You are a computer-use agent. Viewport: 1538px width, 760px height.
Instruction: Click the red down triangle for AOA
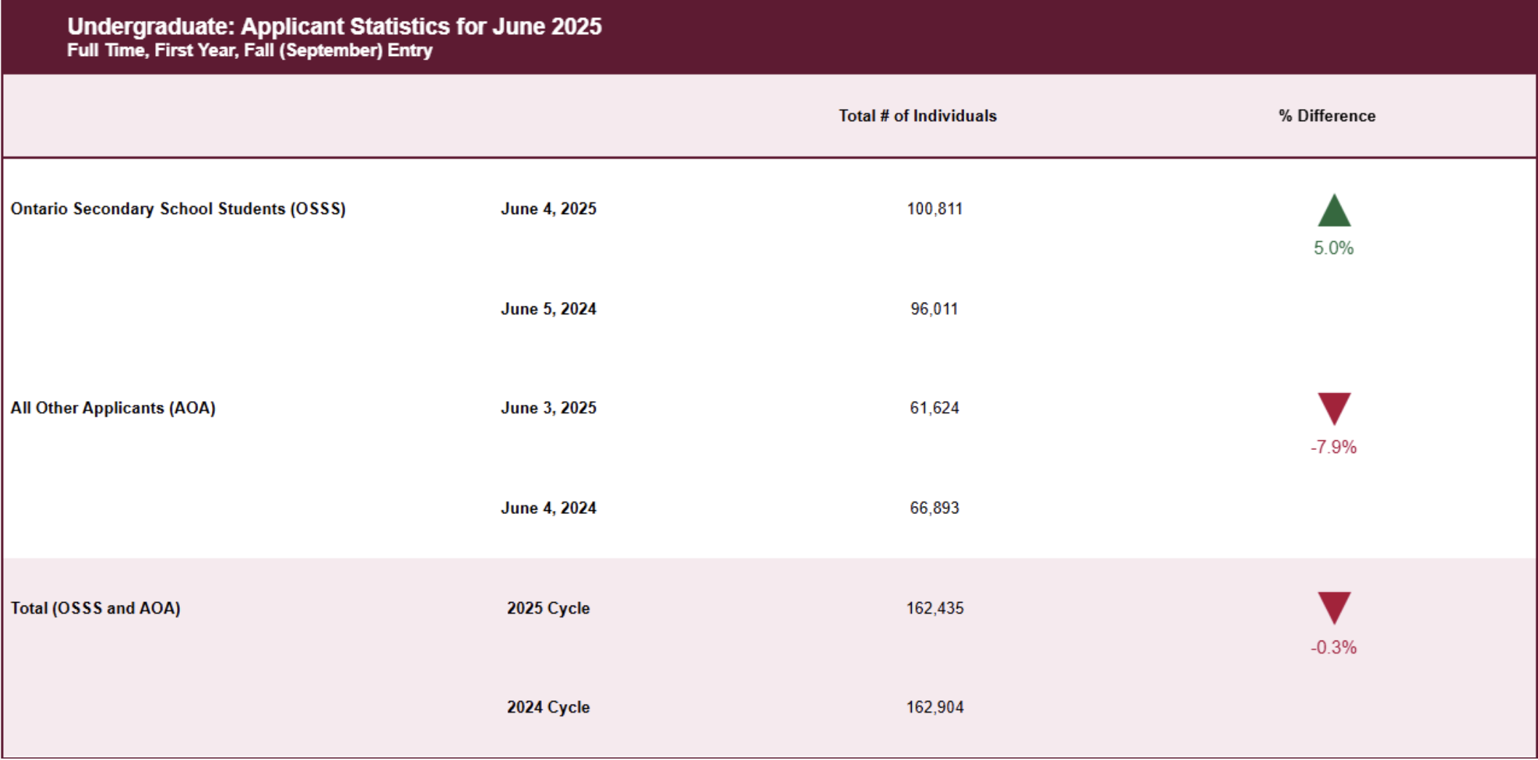pyautogui.click(x=1334, y=408)
